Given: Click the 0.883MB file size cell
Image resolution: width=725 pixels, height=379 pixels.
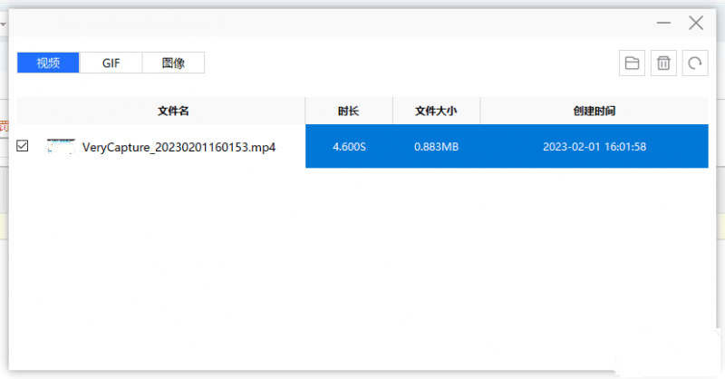Looking at the screenshot, I should [436, 146].
